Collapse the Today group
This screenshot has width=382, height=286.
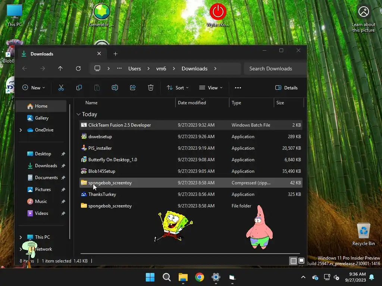coord(78,114)
